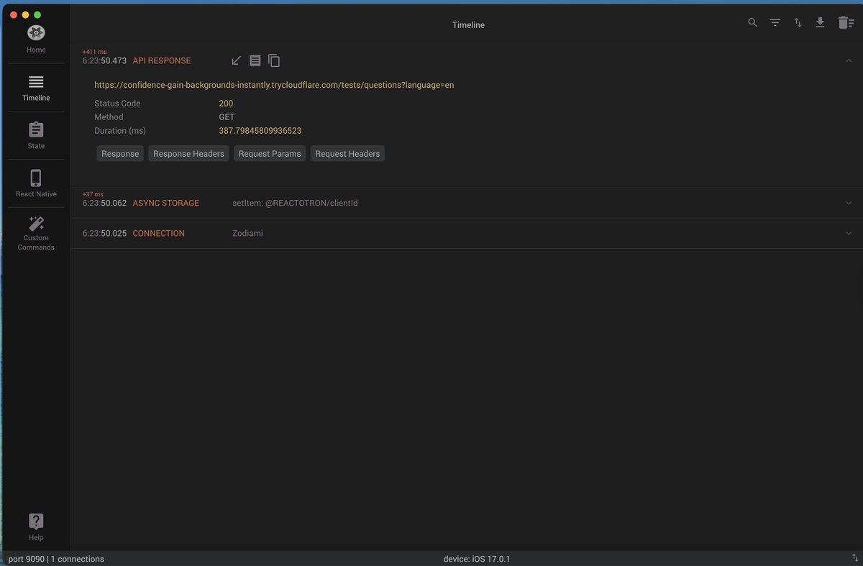Click the duration value 387.79845809936523
This screenshot has height=566, width=863.
260,131
